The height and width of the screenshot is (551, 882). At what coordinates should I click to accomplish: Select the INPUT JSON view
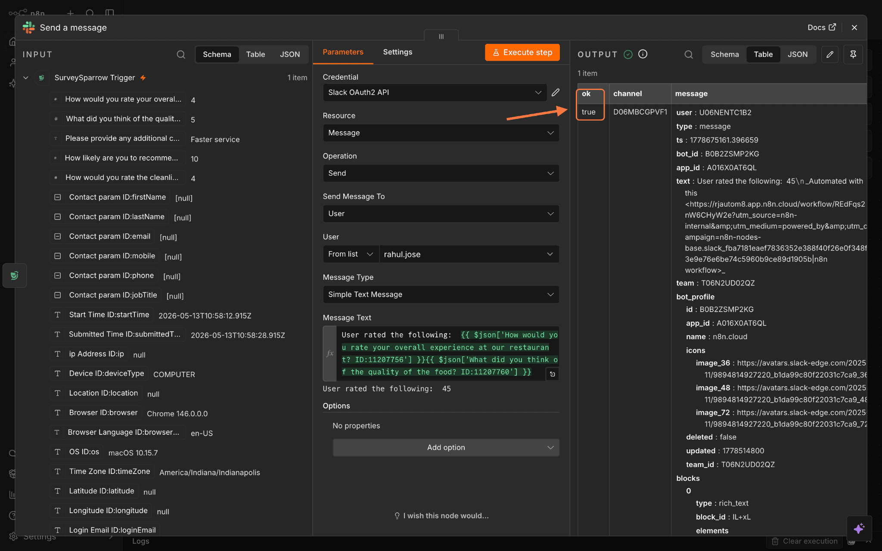[290, 54]
